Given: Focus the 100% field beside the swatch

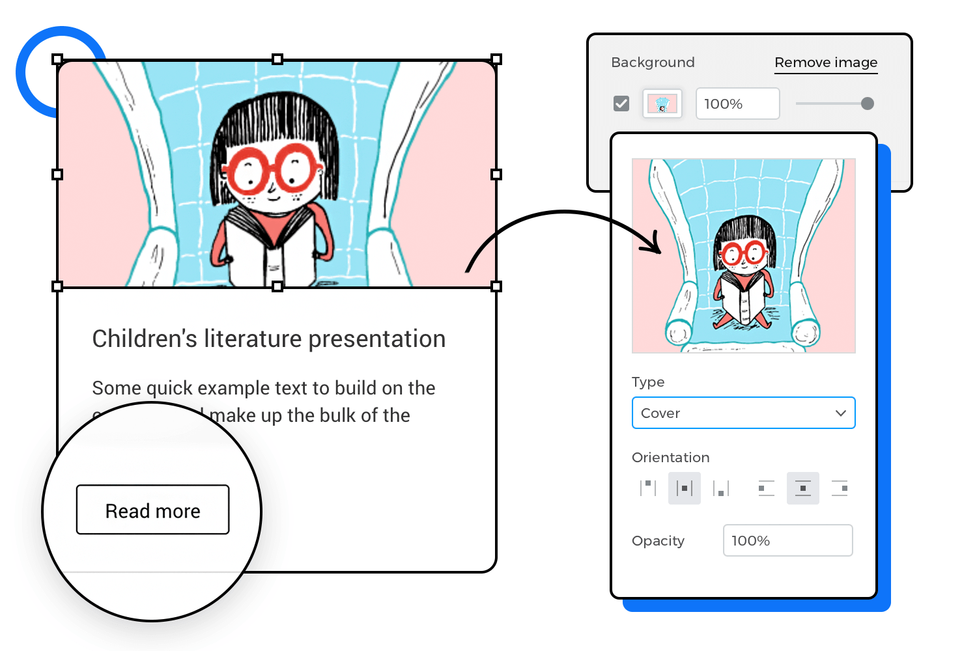Looking at the screenshot, I should 737,104.
